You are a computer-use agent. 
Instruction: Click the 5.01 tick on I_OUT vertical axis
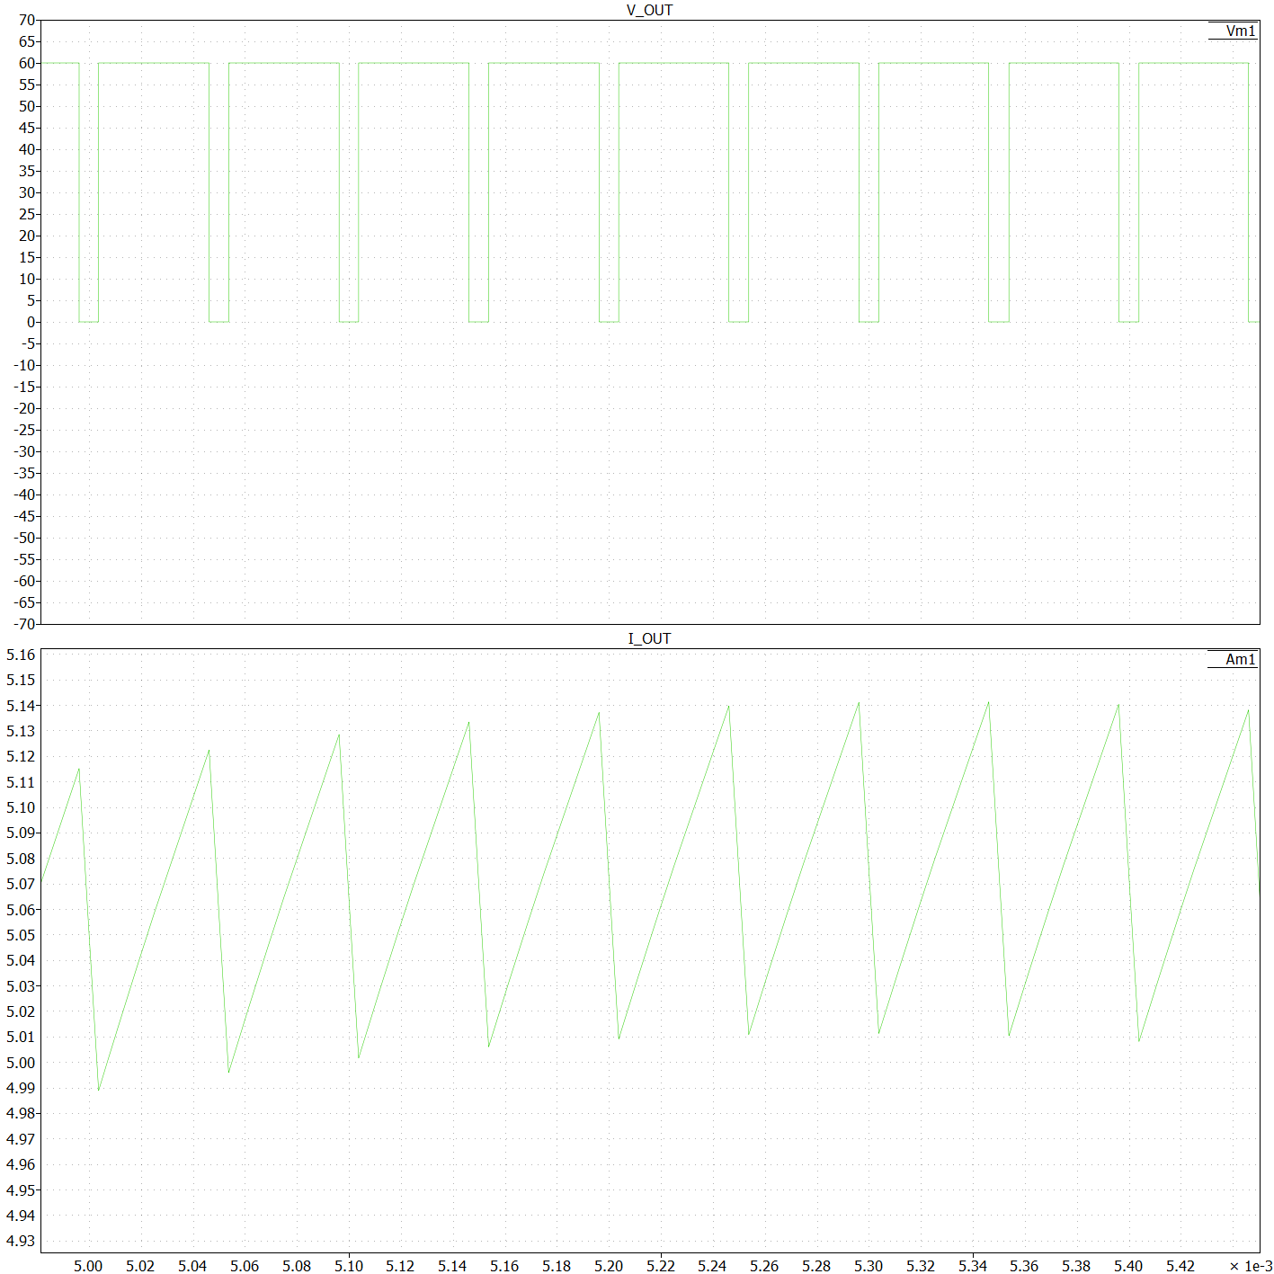[x=21, y=1037]
